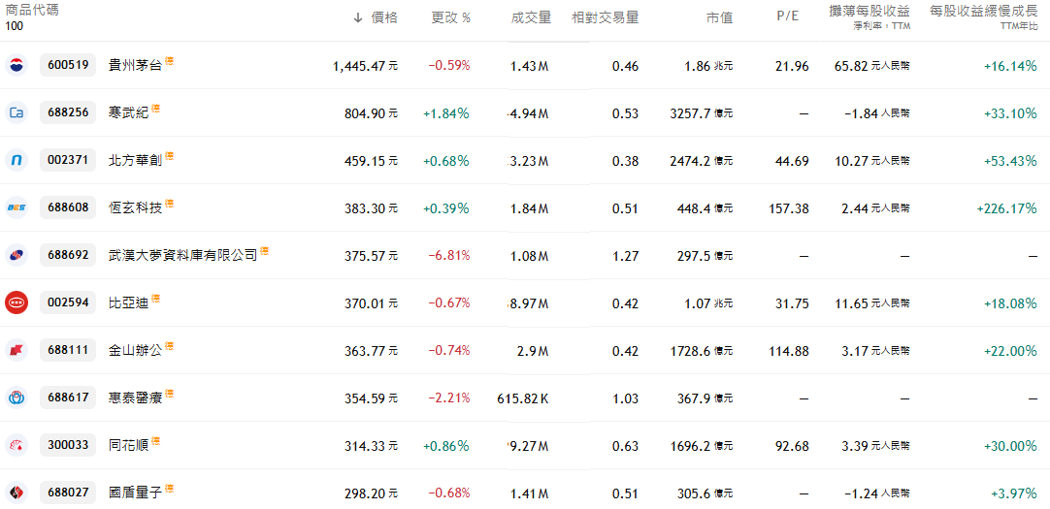
Task: Click the orange badge next to 貴州茅台
Action: point(170,61)
